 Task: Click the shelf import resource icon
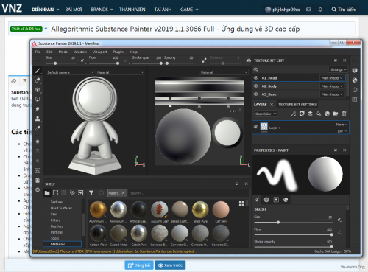pyautogui.click(x=80, y=193)
